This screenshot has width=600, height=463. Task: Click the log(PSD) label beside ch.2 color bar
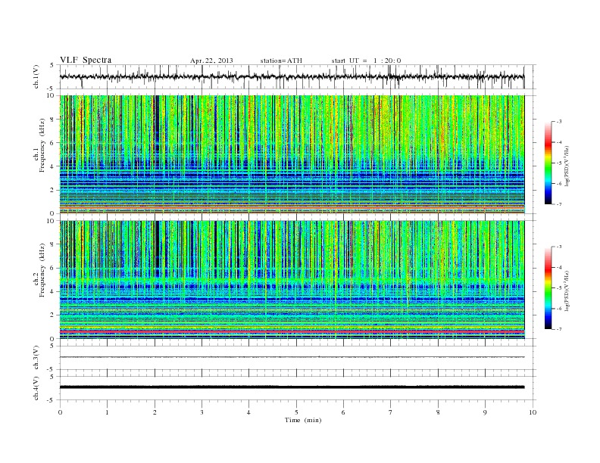coord(568,291)
